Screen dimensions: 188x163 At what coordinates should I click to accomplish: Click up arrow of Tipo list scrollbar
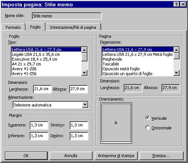click(x=84, y=50)
